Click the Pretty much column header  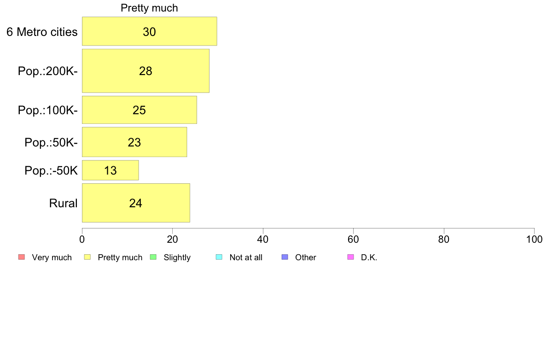[149, 8]
